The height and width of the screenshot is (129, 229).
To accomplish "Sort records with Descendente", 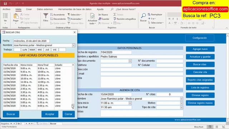I will tap(58, 19).
